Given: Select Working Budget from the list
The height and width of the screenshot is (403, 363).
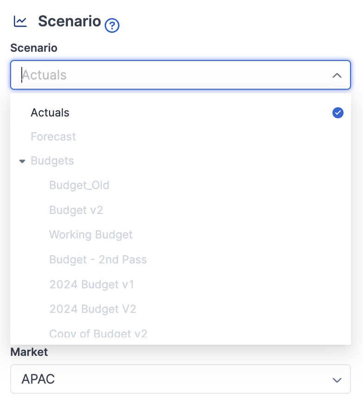Looking at the screenshot, I should pos(91,235).
